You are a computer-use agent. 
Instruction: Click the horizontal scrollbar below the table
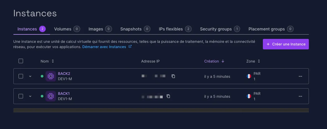point(161,110)
